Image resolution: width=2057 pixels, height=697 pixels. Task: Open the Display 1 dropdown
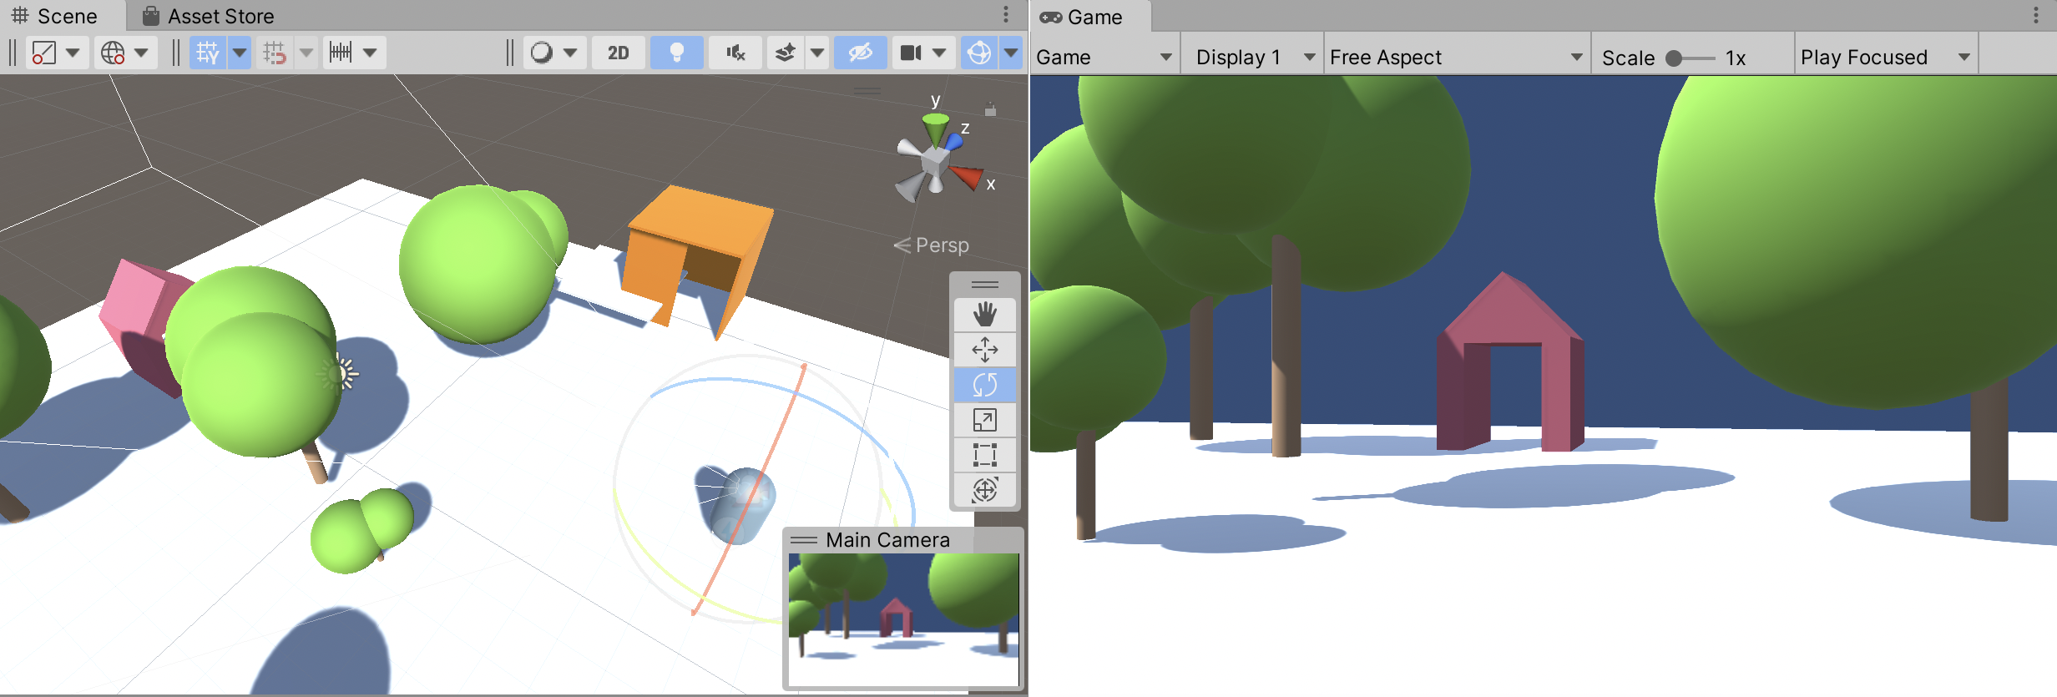tap(1254, 58)
